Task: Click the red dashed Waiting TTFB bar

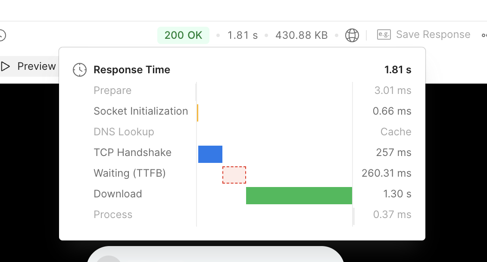Action: 234,175
